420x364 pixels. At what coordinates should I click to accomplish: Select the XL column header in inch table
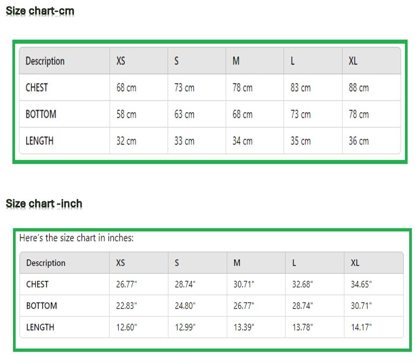click(355, 263)
